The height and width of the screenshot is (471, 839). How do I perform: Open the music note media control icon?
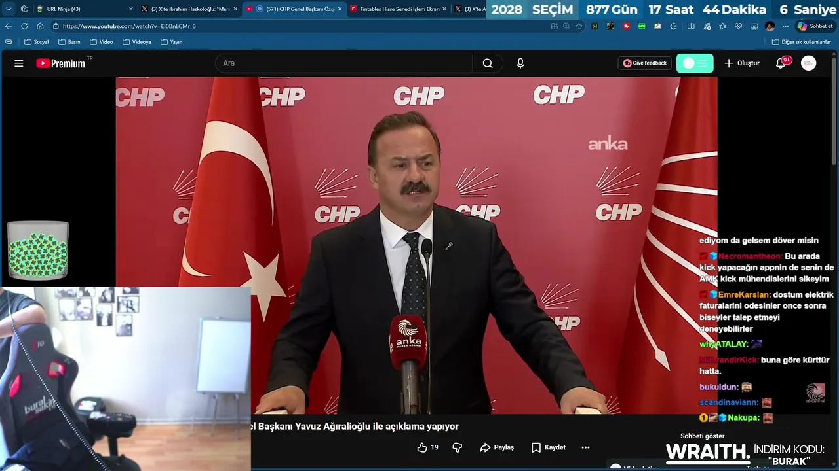(707, 26)
